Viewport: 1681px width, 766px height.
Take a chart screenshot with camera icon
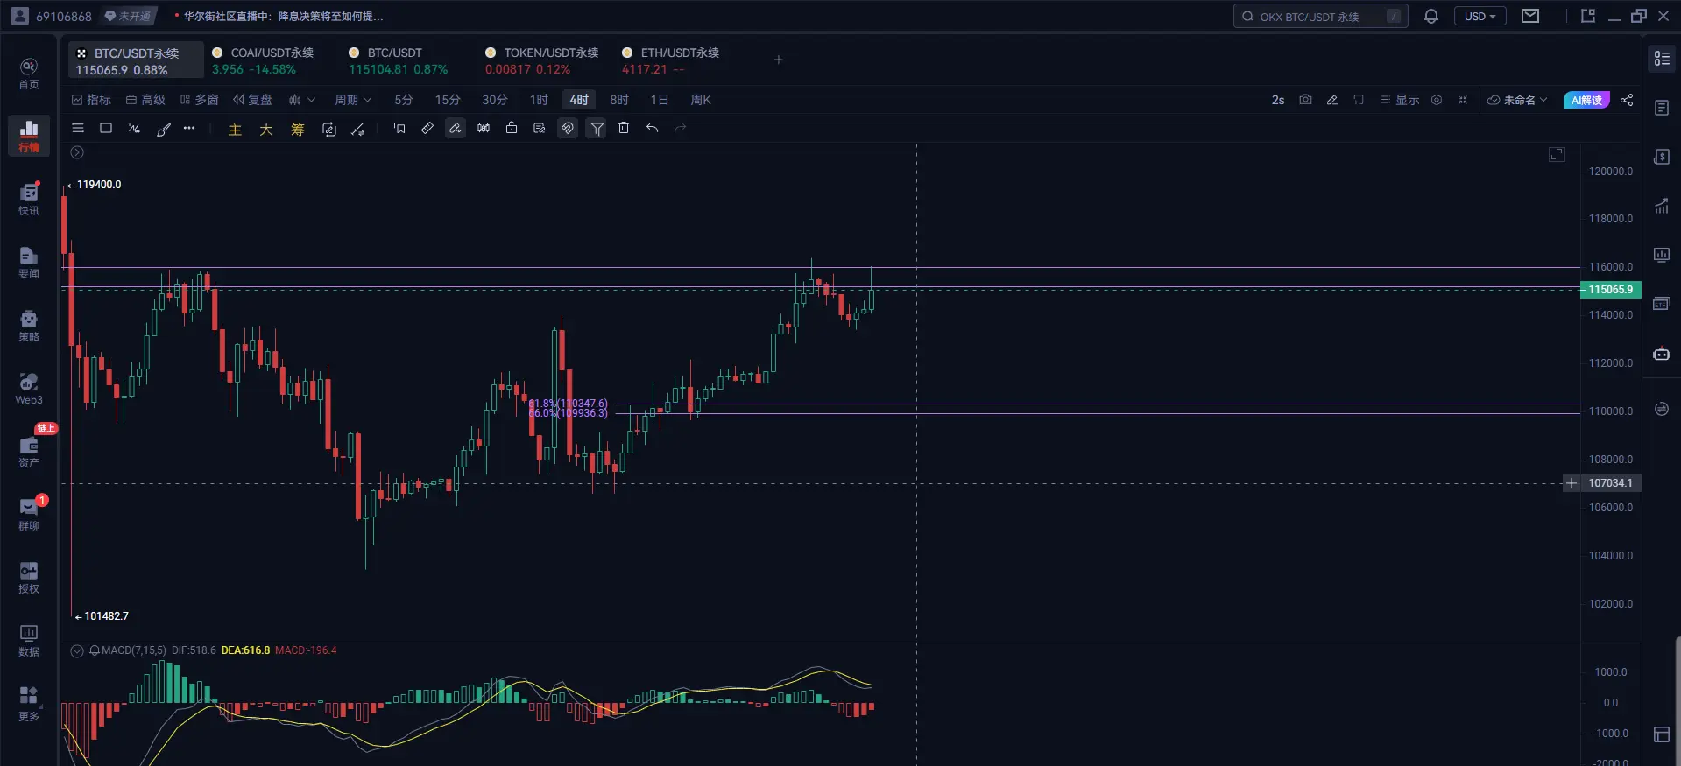1305,100
